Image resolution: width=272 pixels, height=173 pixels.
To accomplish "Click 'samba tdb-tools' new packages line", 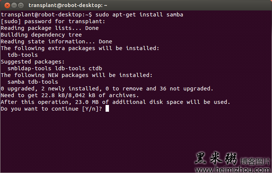I will point(33,82).
